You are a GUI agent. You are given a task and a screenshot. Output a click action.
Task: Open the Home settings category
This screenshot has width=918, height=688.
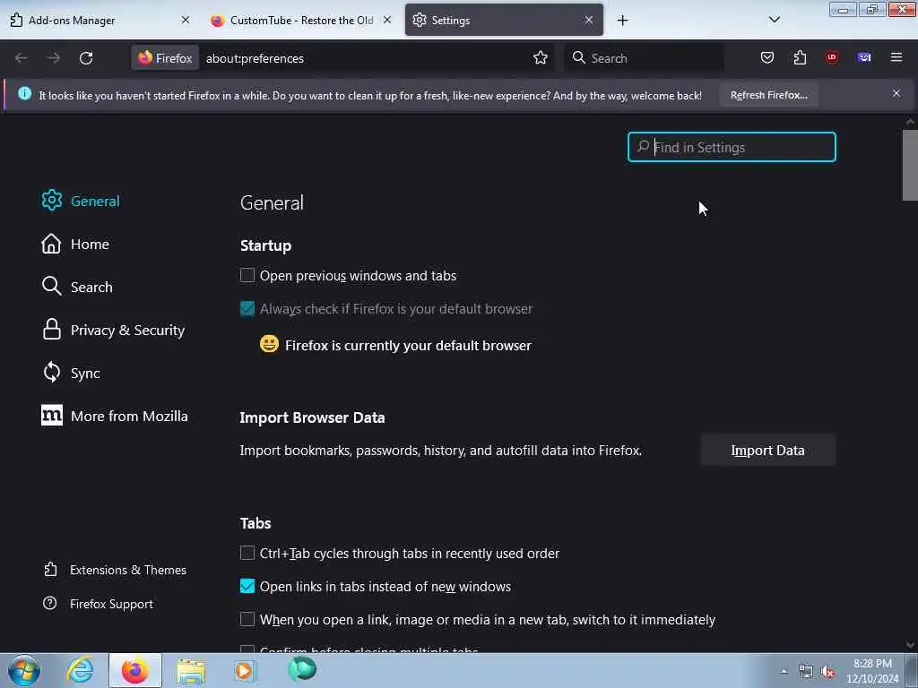[x=75, y=244]
